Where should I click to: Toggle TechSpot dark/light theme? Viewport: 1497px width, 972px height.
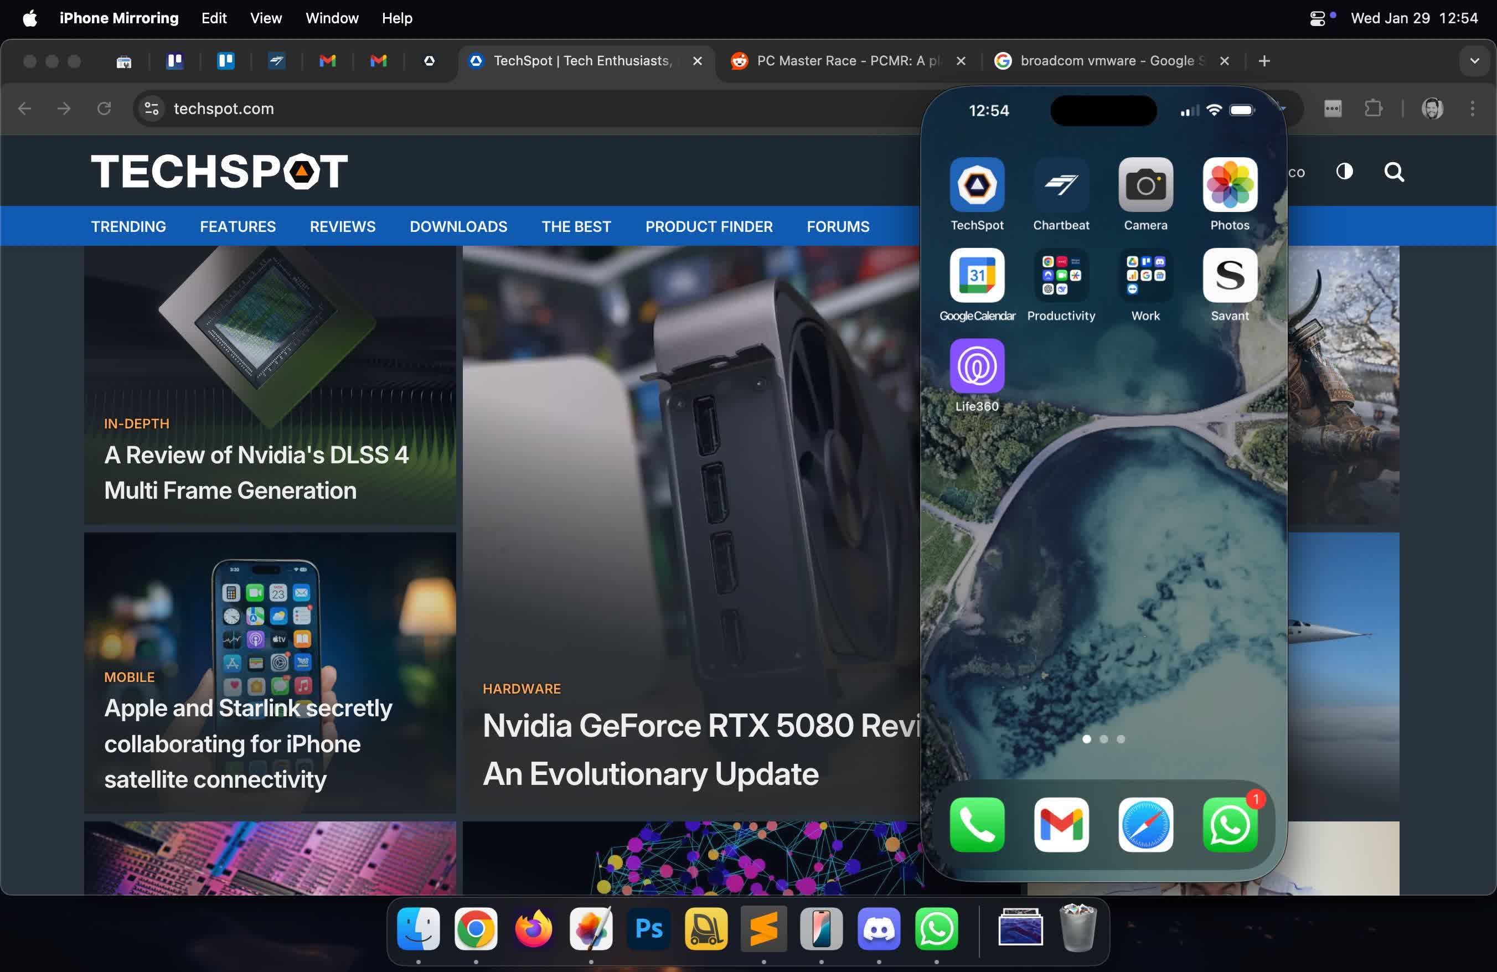click(x=1344, y=171)
